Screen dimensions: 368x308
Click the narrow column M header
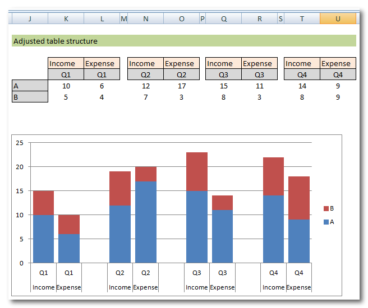click(x=123, y=19)
